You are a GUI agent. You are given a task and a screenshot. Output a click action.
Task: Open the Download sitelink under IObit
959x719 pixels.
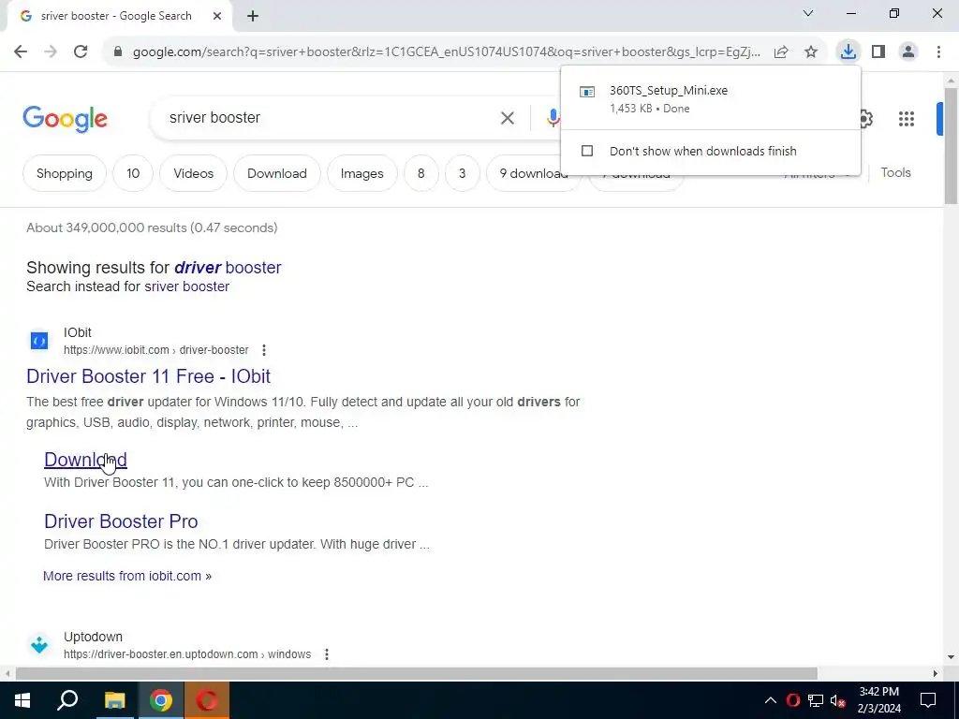pos(85,460)
